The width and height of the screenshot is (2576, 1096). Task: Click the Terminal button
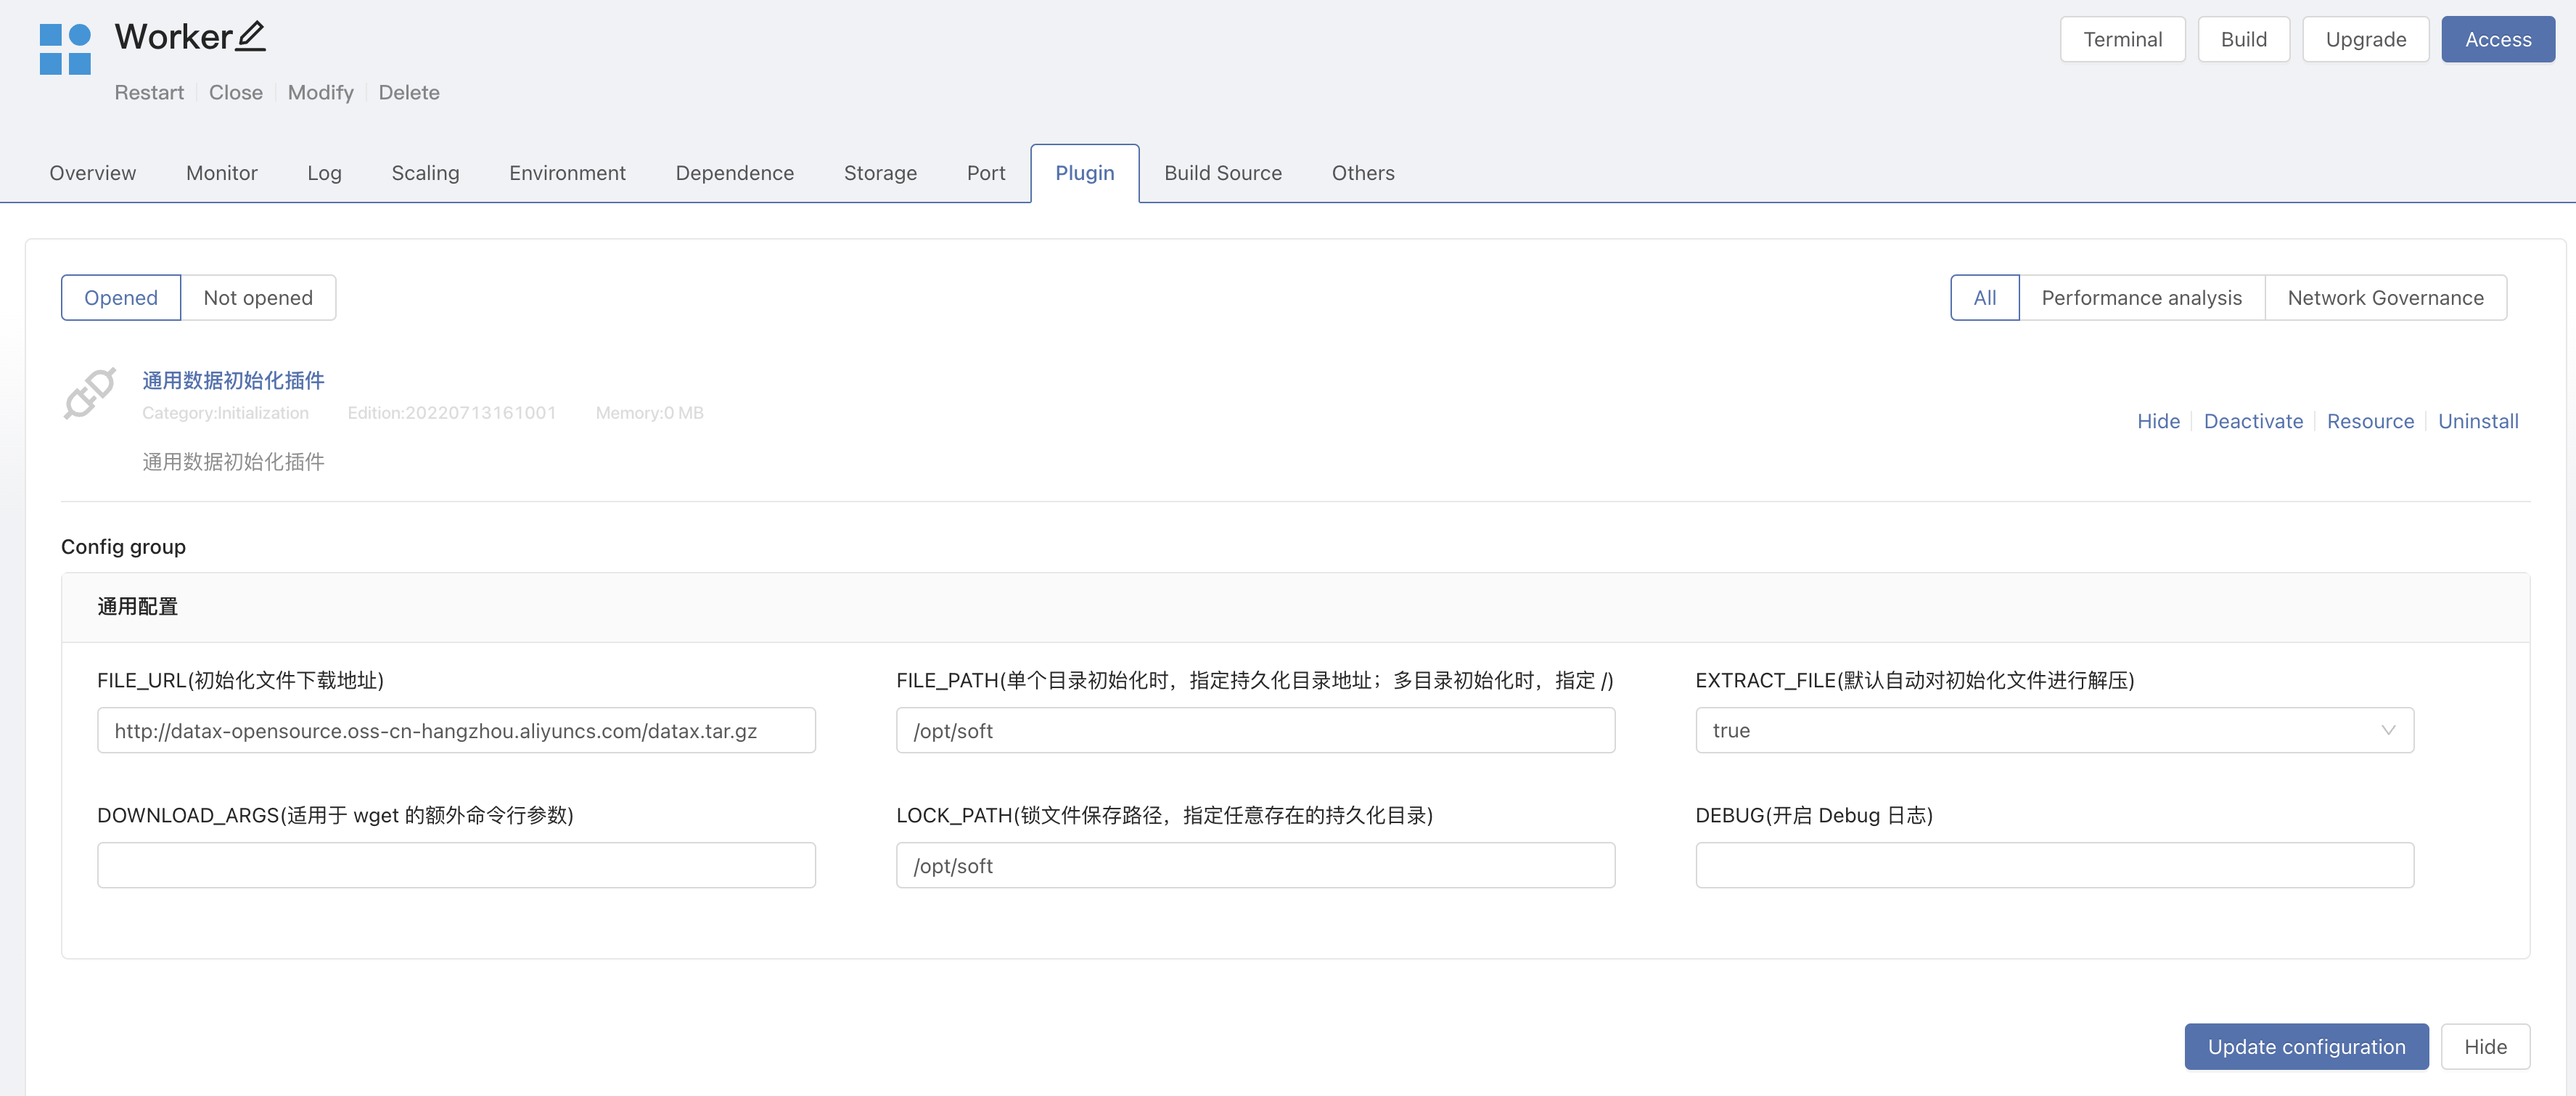[x=2122, y=40]
